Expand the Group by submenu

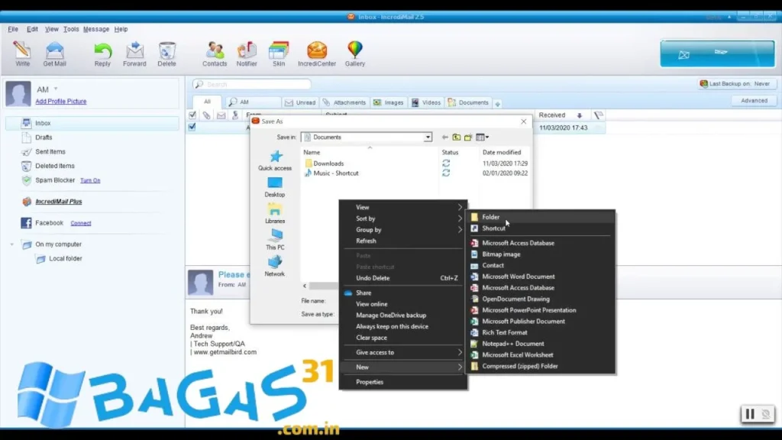[403, 229]
